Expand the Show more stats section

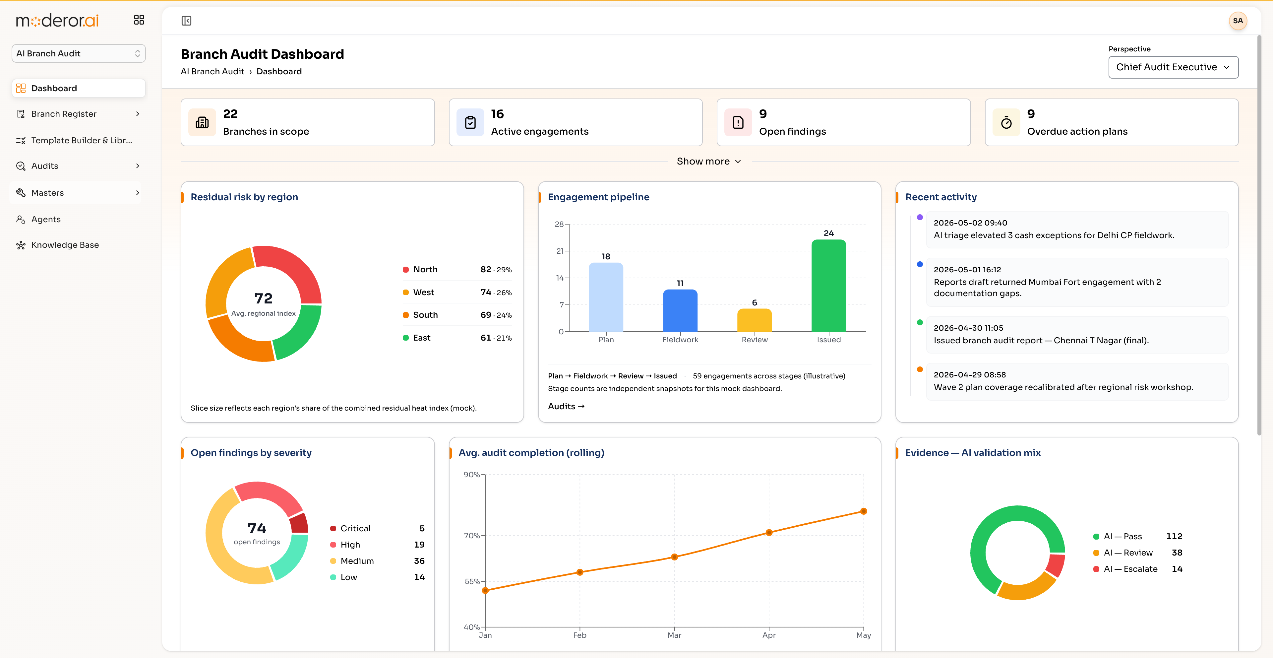[x=709, y=161]
